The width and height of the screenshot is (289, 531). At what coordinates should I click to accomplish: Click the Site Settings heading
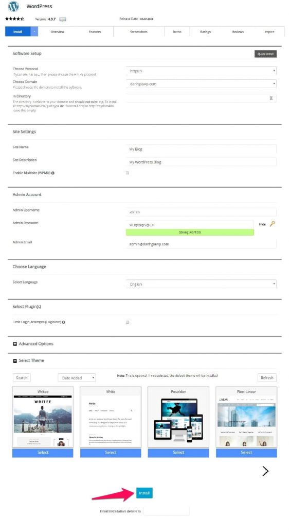[x=24, y=132]
